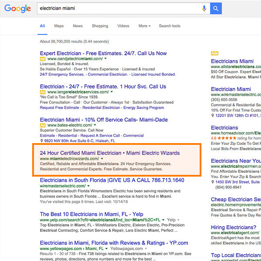The width and height of the screenshot is (261, 261).
Task: Open sidebar 'Top Local Electricians' ad
Action: tap(236, 255)
